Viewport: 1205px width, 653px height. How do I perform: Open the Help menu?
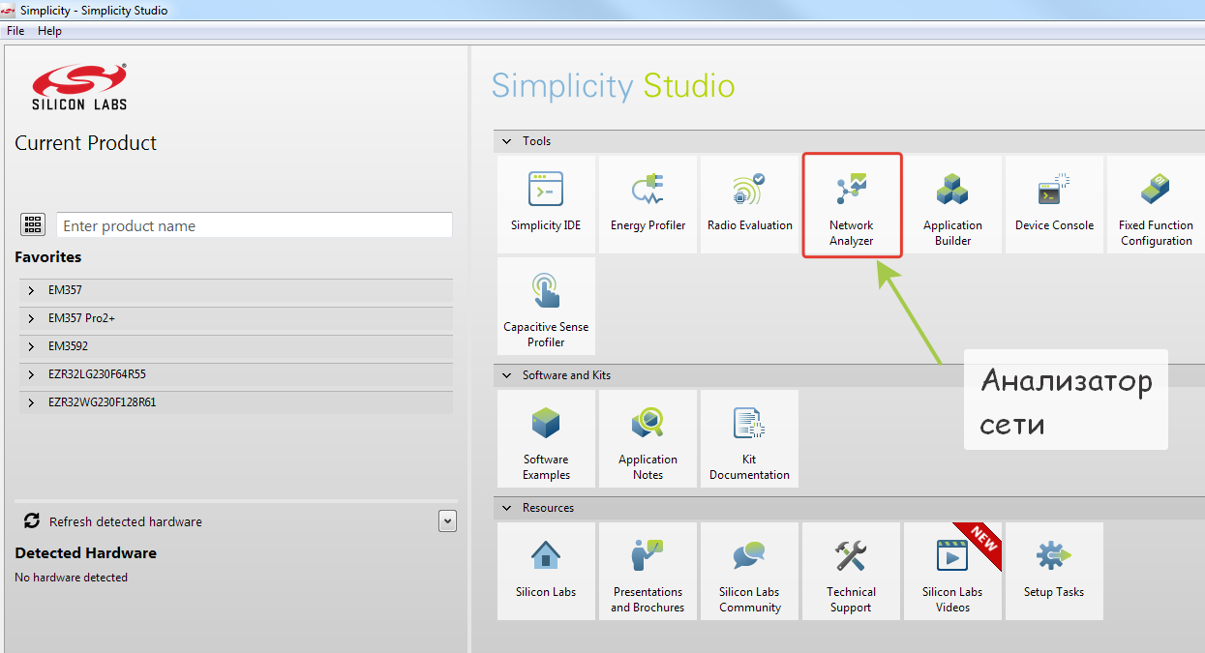(49, 31)
